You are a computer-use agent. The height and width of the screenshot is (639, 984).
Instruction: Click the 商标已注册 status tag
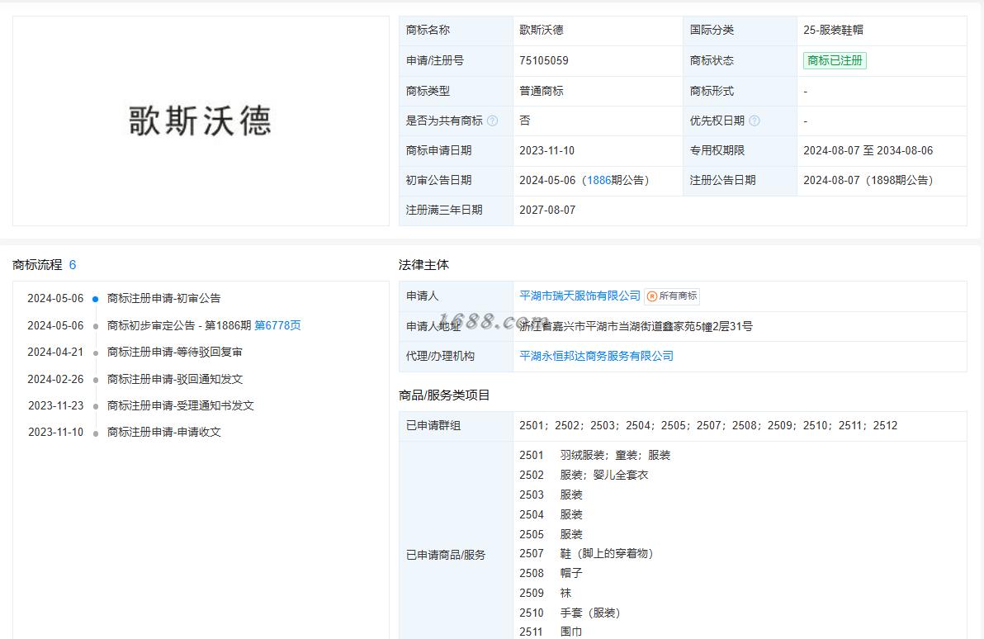tap(835, 61)
